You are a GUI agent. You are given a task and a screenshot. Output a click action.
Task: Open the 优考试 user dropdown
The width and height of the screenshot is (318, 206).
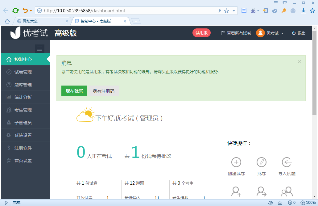(275, 33)
